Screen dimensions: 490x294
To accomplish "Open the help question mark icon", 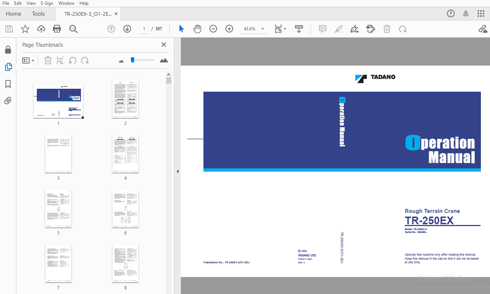I will 451,14.
